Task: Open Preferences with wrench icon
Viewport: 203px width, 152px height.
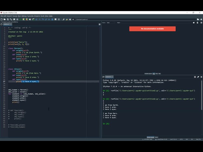Action: click(63, 19)
